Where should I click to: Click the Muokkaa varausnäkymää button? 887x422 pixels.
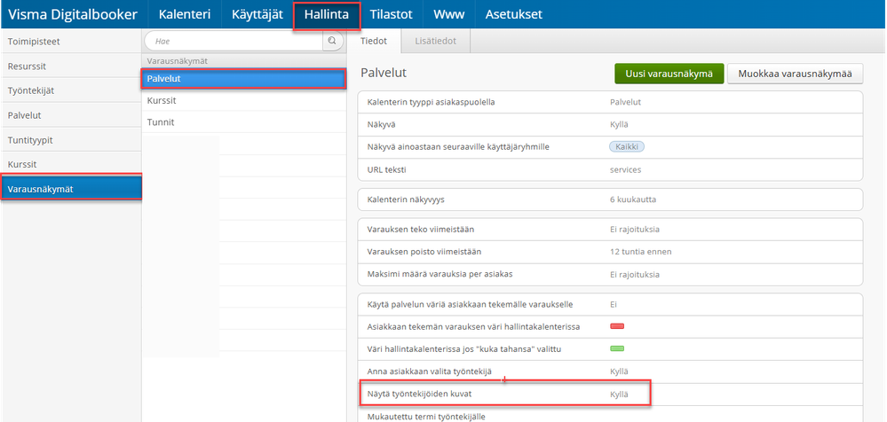pyautogui.click(x=795, y=74)
